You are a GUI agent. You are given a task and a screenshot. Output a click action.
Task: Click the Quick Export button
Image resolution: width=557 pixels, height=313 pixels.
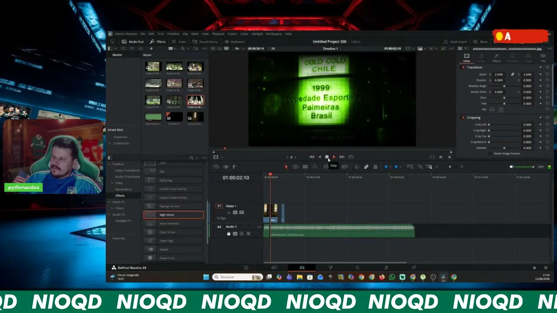455,42
